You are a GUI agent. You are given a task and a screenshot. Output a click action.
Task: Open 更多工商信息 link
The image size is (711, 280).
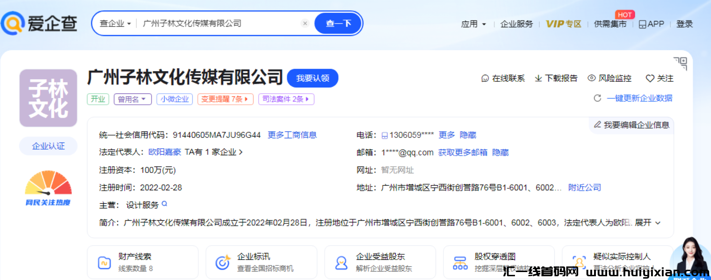tap(292, 135)
